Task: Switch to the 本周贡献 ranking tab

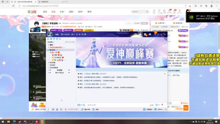Action: click(x=164, y=26)
